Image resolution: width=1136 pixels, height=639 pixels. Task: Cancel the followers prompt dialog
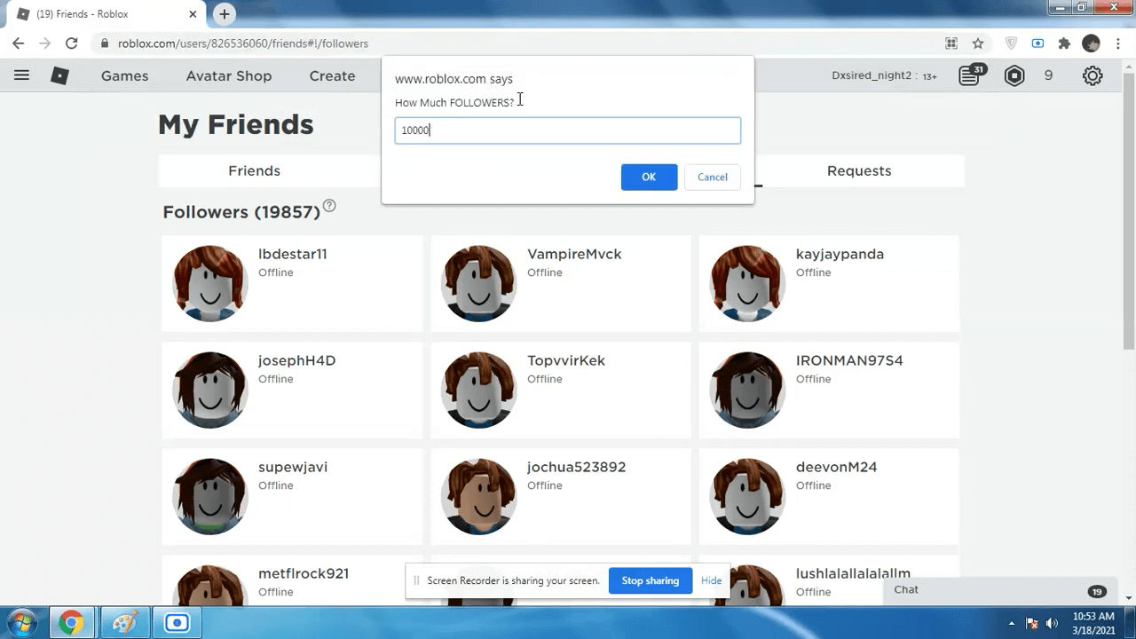(713, 177)
